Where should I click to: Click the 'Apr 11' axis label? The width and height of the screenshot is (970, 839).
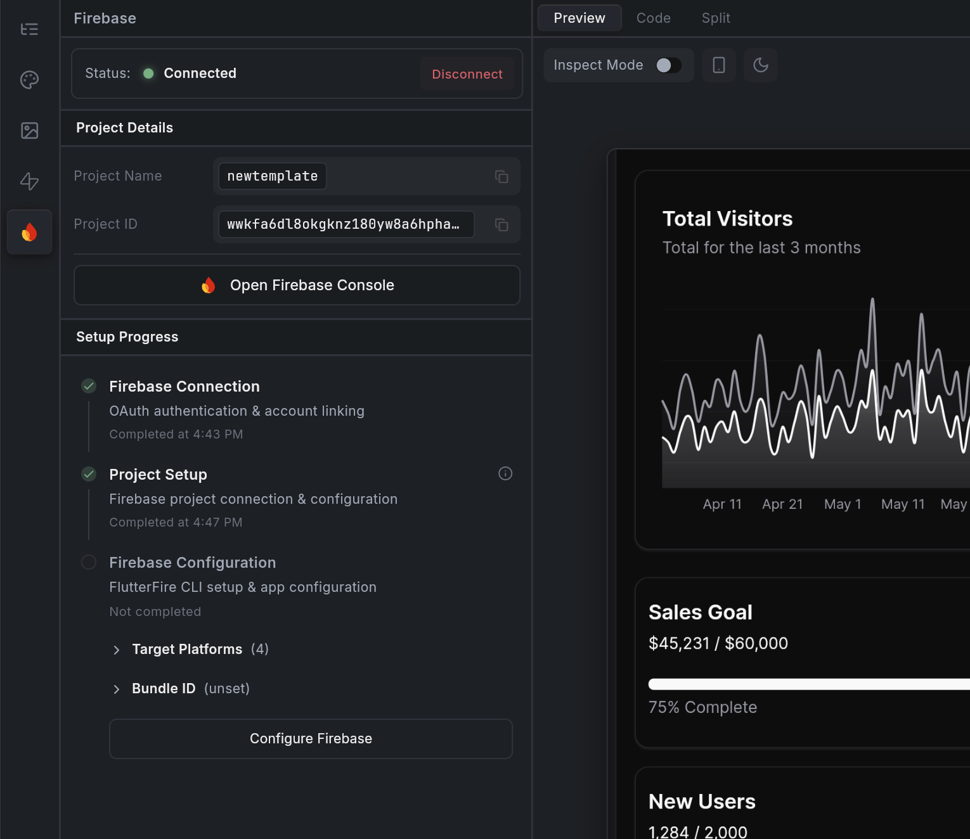pyautogui.click(x=722, y=504)
